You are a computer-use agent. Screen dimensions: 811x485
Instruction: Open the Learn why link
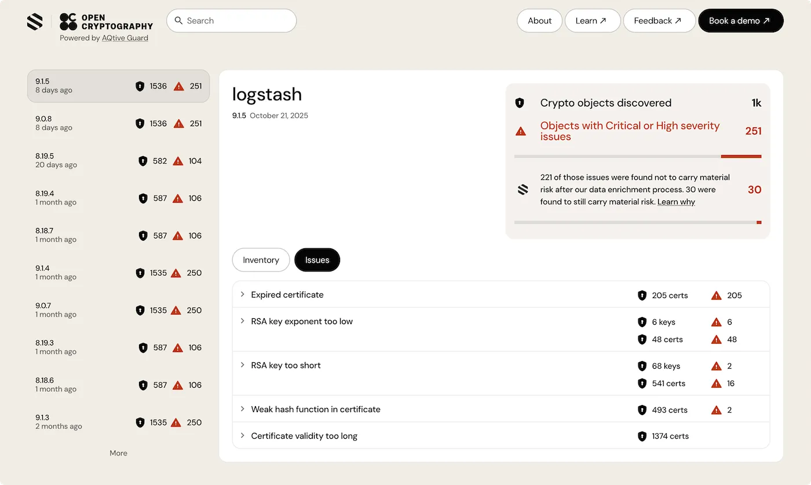click(676, 202)
